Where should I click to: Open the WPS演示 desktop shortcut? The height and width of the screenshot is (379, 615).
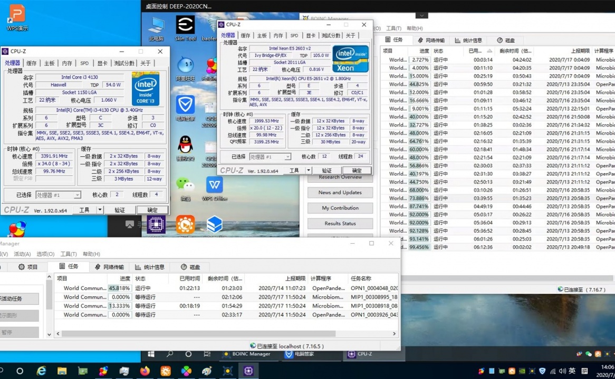point(17,17)
